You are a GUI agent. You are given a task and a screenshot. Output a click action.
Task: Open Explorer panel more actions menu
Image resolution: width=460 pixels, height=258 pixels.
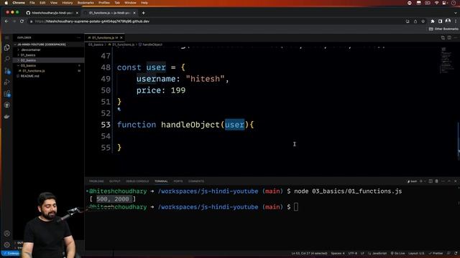[78, 38]
